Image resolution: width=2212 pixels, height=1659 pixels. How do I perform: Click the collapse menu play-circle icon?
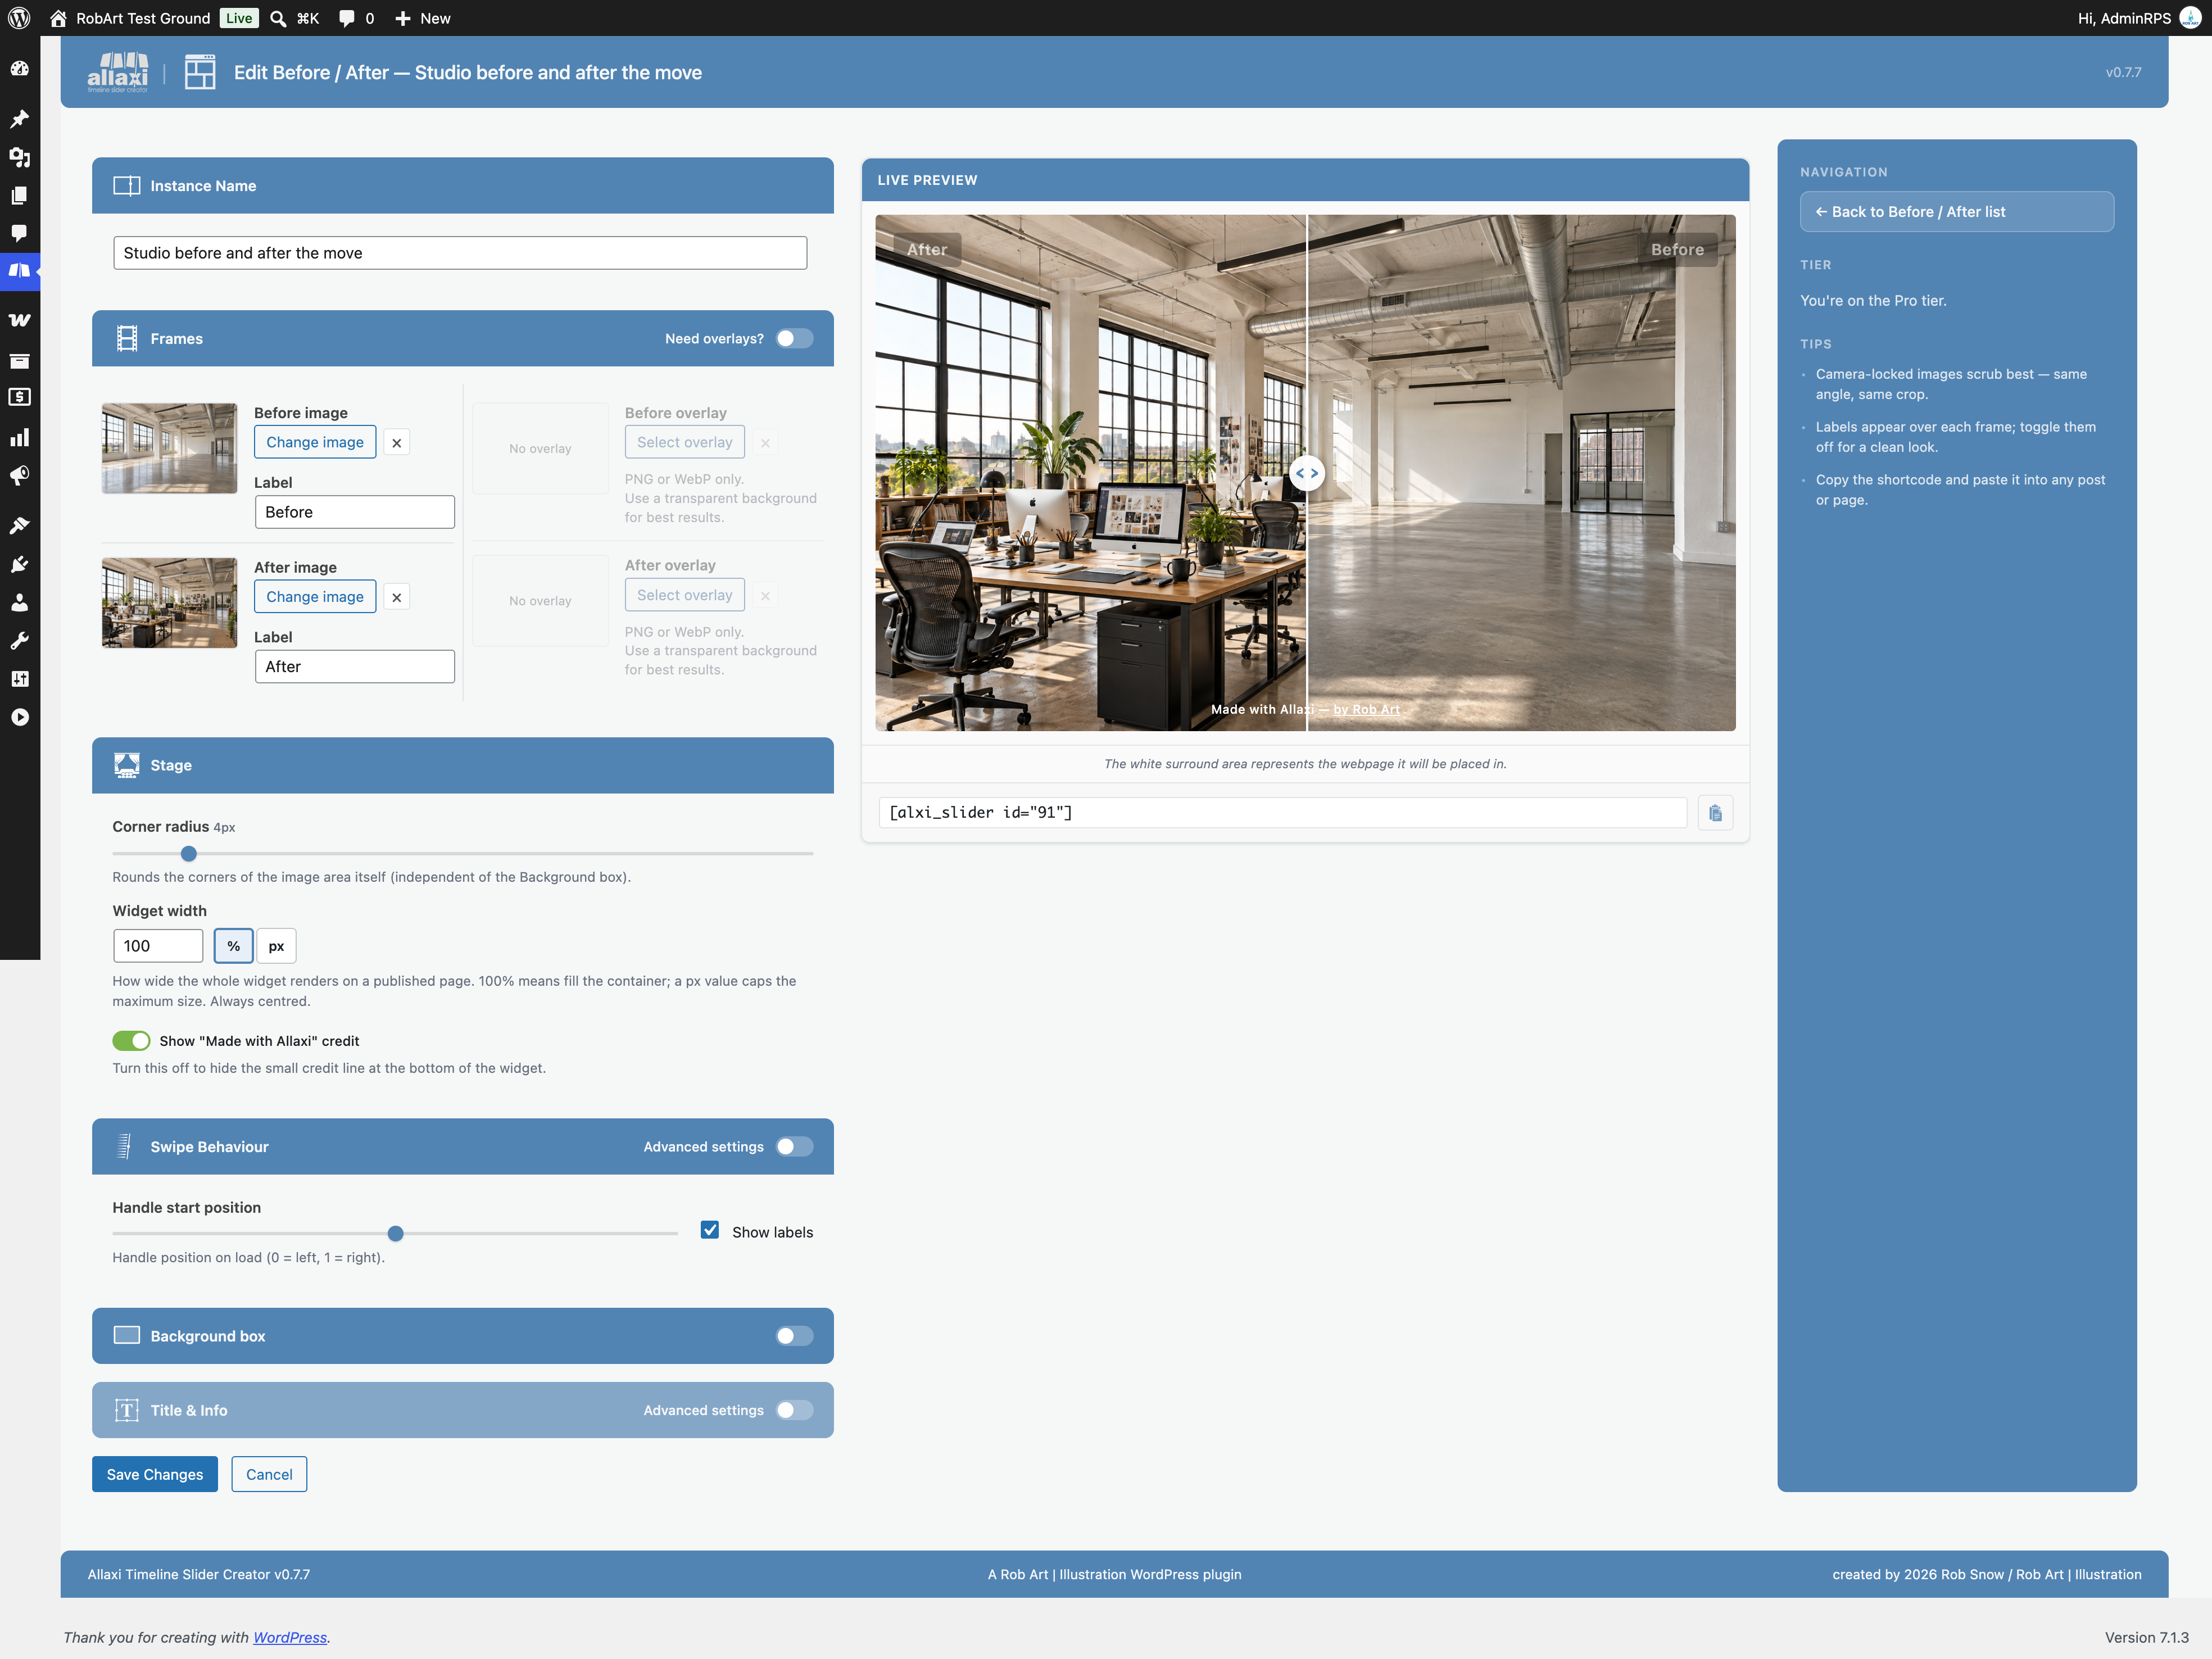[19, 717]
